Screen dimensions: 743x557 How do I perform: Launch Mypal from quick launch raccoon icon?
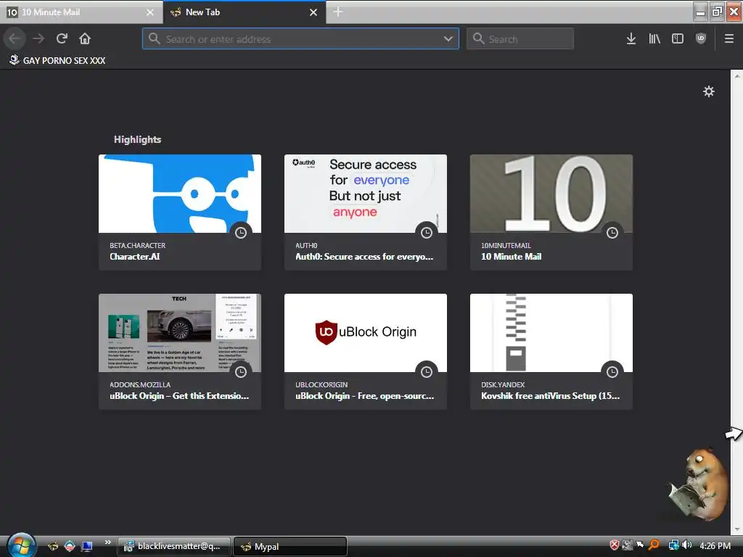[53, 546]
